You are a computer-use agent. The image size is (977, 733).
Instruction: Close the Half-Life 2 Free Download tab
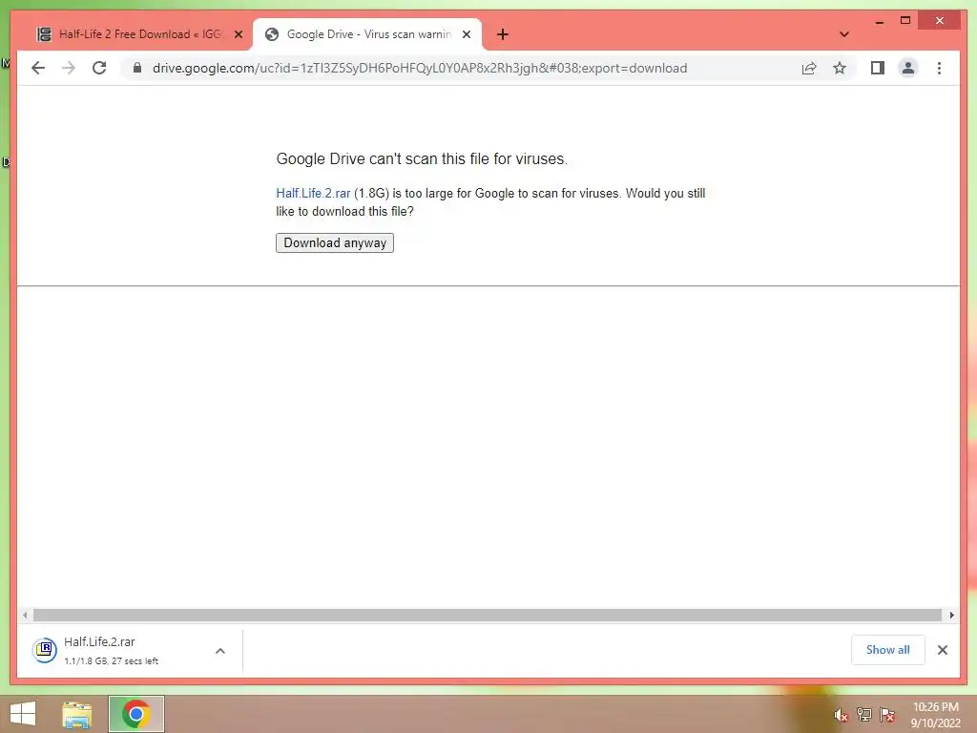pos(239,34)
